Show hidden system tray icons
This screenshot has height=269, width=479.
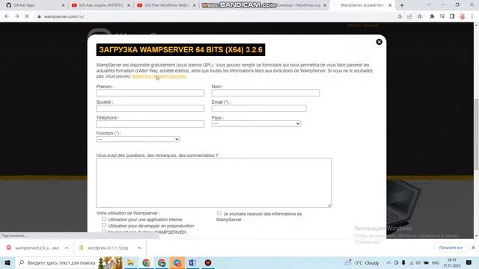(388, 262)
